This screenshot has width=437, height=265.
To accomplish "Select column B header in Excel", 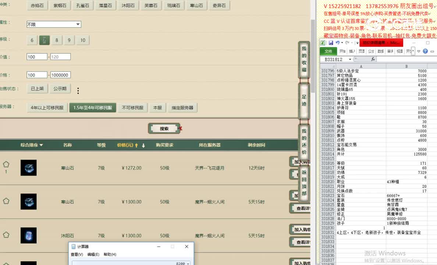I will pyautogui.click(x=406, y=66).
